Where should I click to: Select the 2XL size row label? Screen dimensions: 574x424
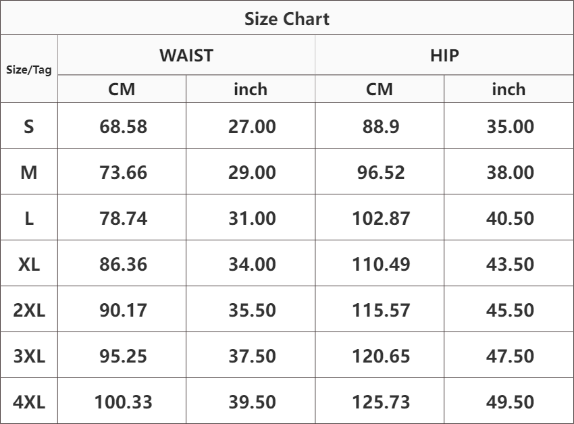pyautogui.click(x=29, y=310)
